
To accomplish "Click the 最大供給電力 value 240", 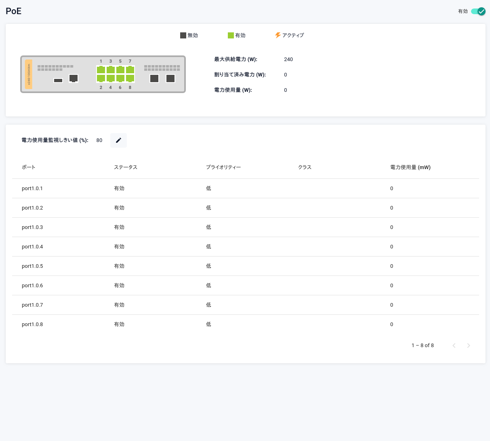I will click(x=288, y=59).
